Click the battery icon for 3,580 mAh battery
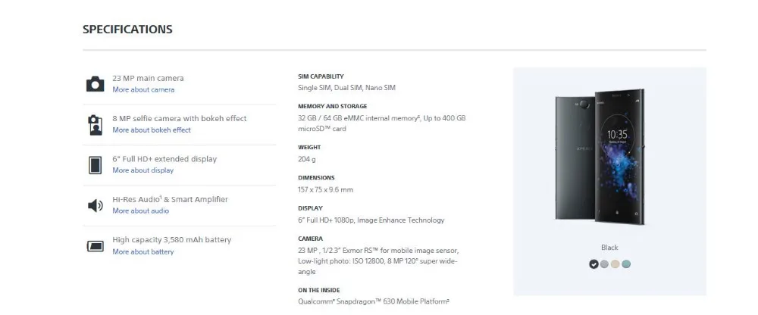The image size is (758, 315). (96, 246)
